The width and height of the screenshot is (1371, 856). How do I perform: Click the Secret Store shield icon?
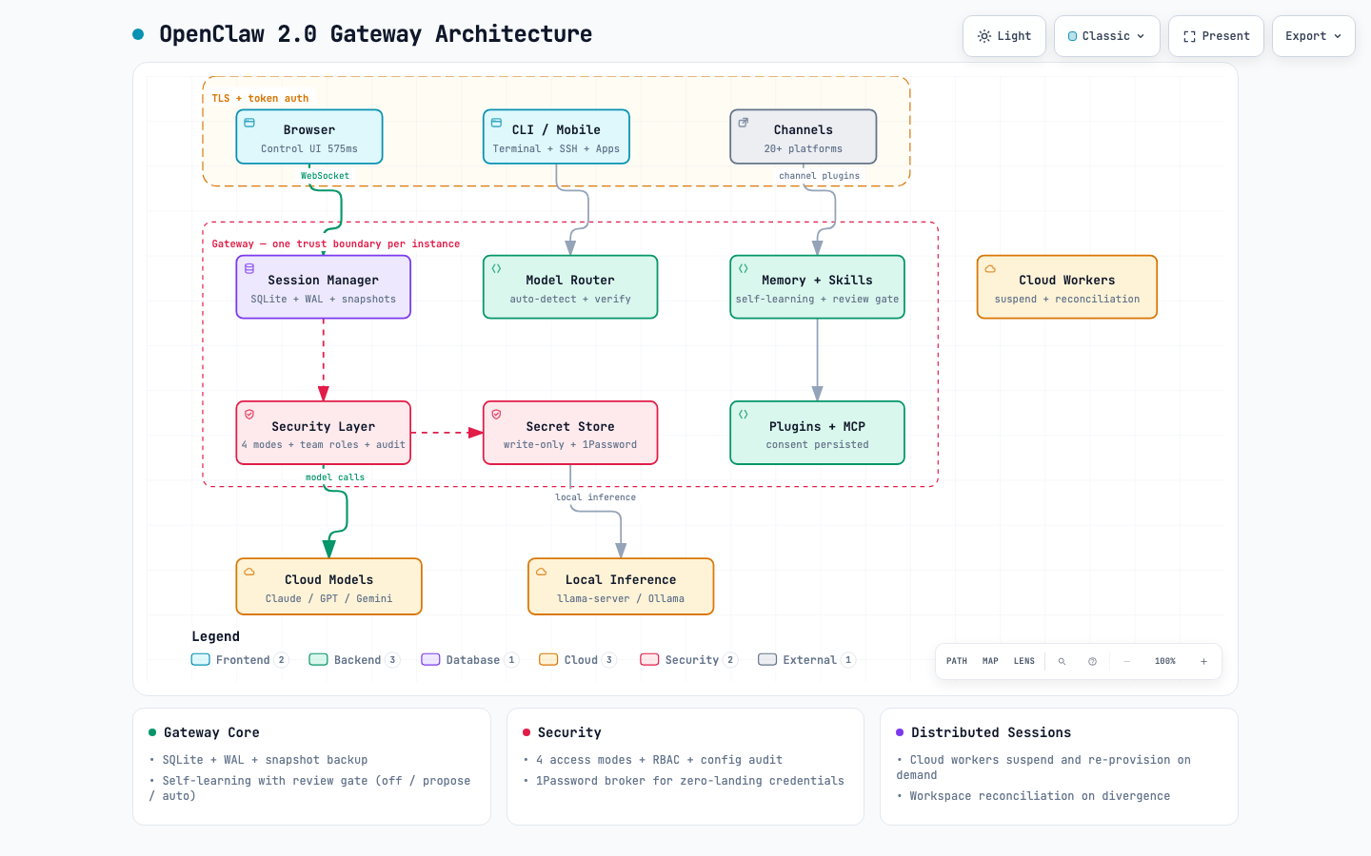(496, 415)
